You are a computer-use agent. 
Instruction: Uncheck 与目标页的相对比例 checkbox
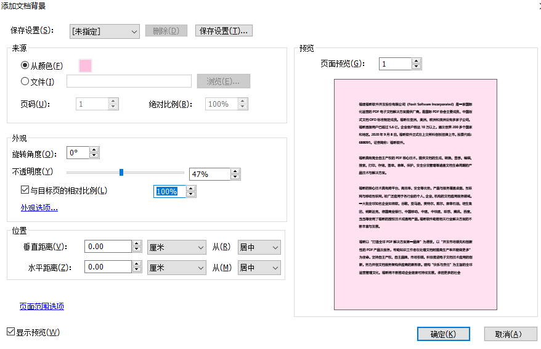(25, 191)
